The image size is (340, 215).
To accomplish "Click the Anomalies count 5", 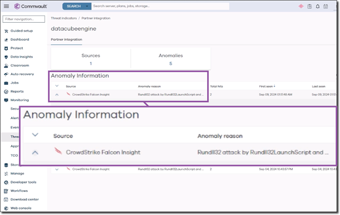I will [x=171, y=64].
